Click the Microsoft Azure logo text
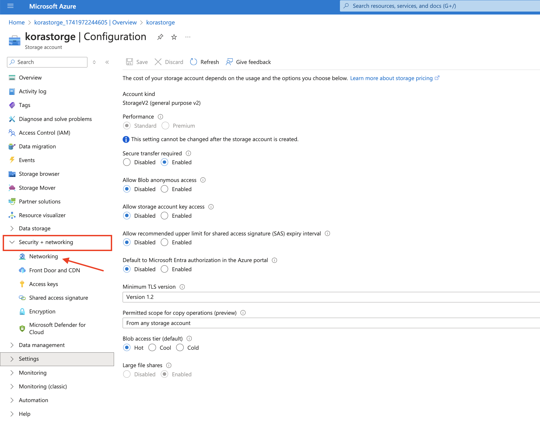Image resolution: width=540 pixels, height=422 pixels. click(52, 6)
